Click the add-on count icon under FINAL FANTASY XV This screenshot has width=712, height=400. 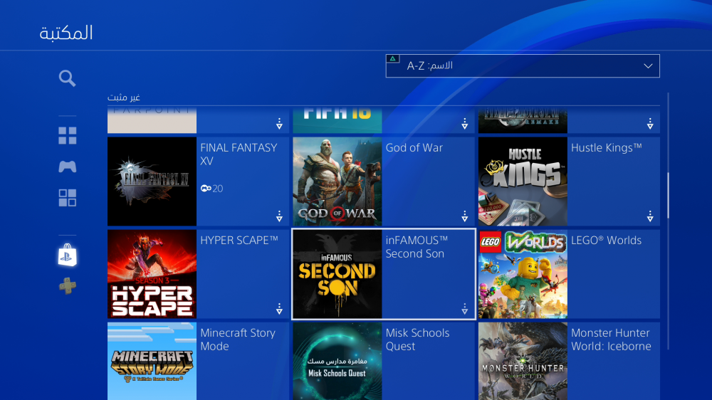coord(206,189)
